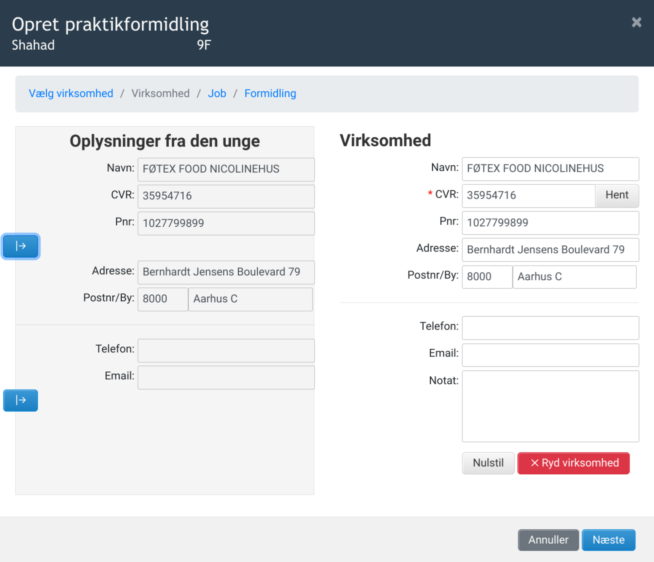The image size is (654, 562).
Task: Click the Virksomhed Pnr input field
Action: click(x=550, y=223)
